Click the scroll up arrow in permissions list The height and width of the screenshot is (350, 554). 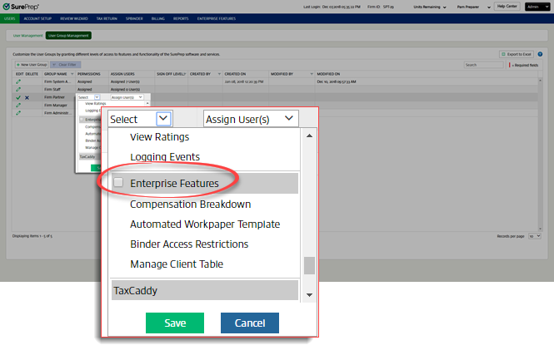click(310, 136)
